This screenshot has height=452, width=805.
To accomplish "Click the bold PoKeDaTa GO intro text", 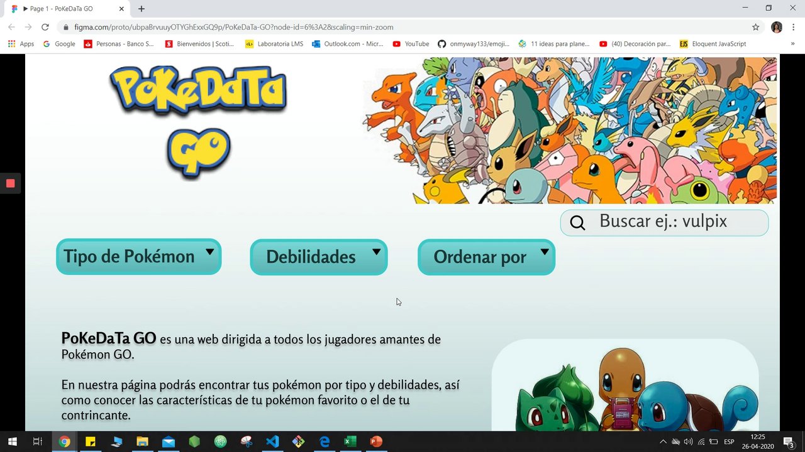I will [x=108, y=338].
